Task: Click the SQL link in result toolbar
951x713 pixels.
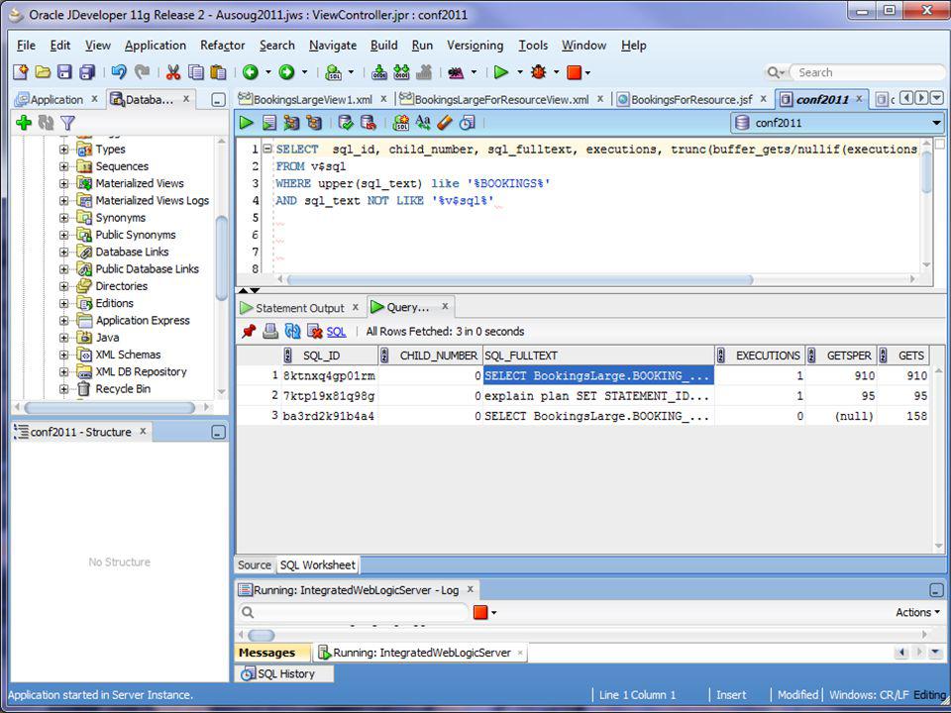Action: pos(336,332)
